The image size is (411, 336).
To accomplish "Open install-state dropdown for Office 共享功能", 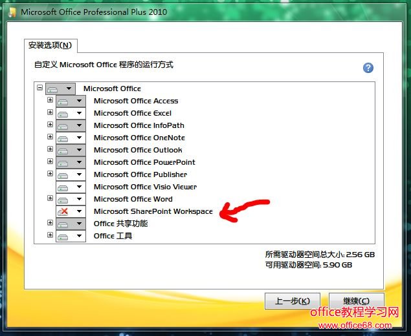I will point(71,224).
